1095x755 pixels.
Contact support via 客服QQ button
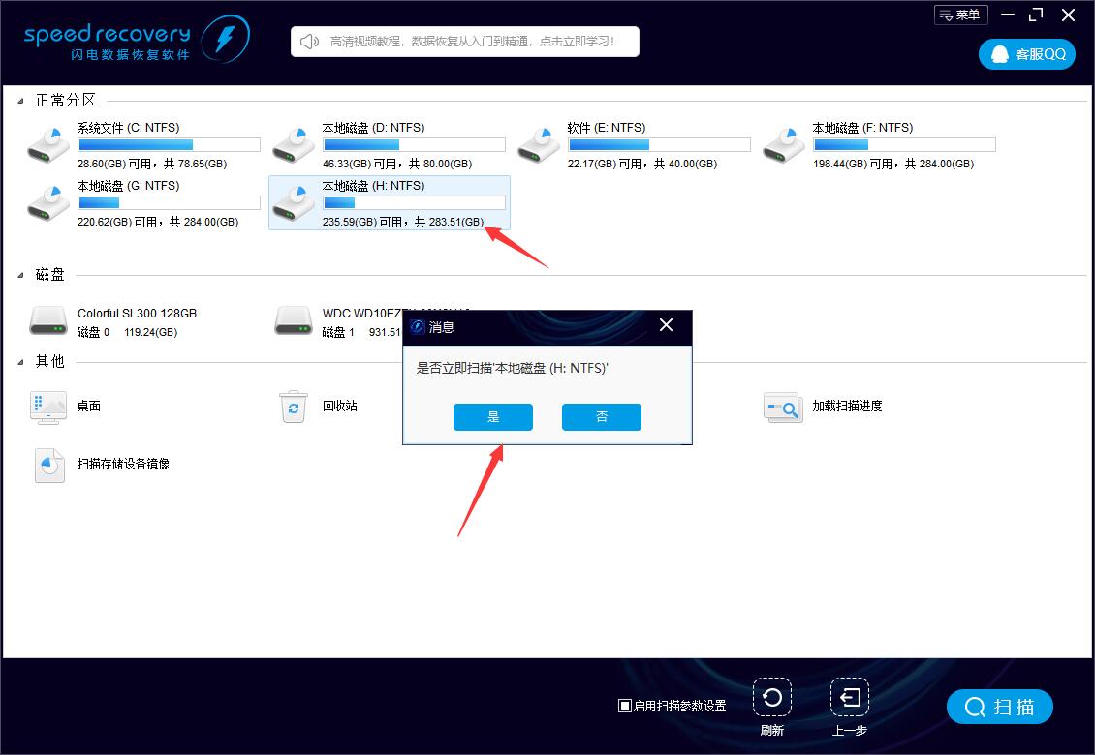tap(1027, 54)
